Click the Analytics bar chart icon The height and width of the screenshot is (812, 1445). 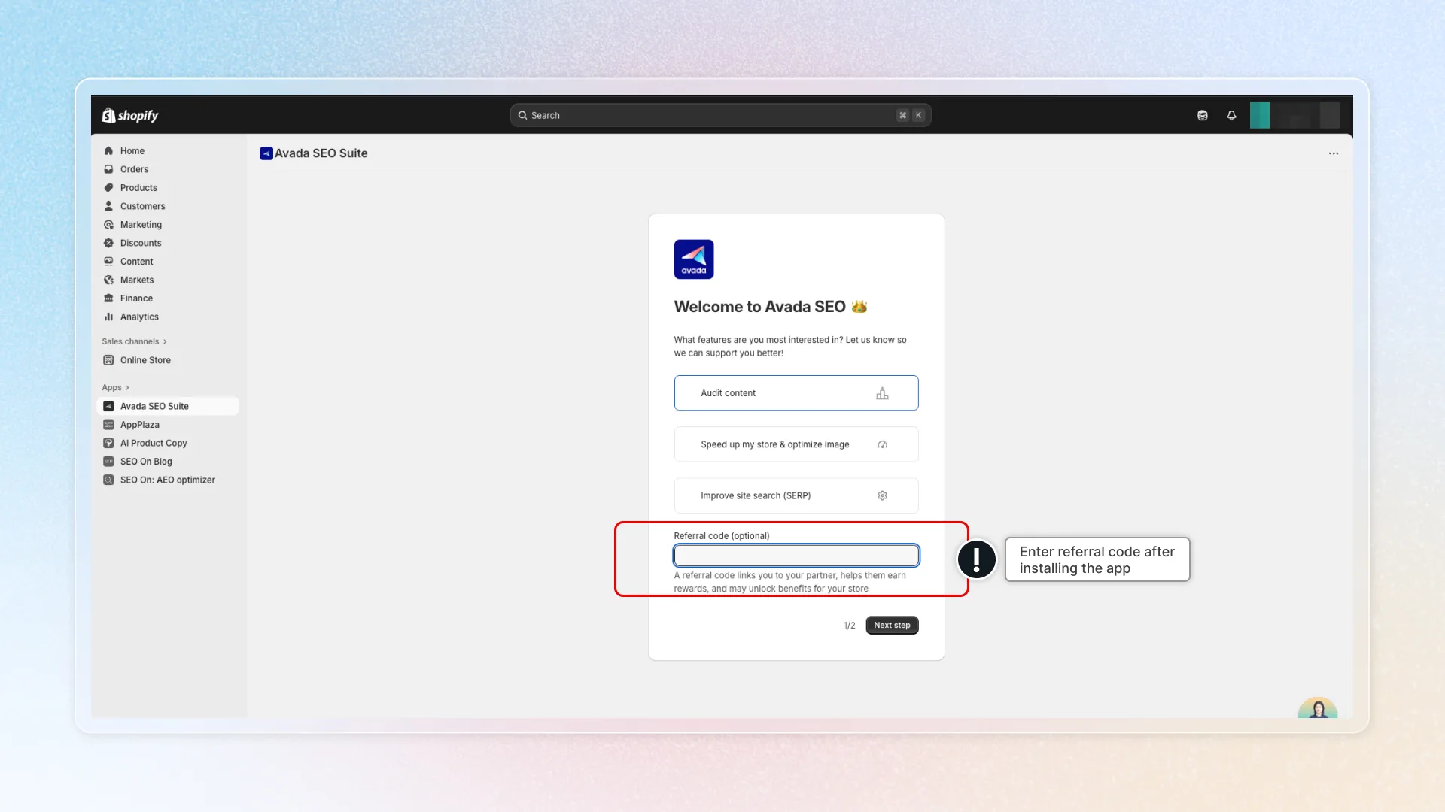point(108,317)
